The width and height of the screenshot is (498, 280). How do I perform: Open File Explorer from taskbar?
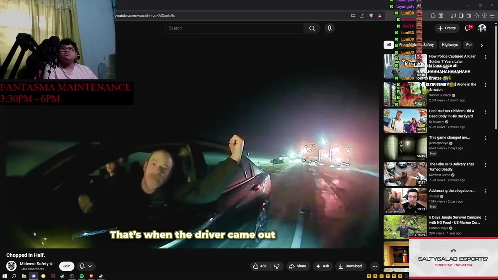(24, 276)
